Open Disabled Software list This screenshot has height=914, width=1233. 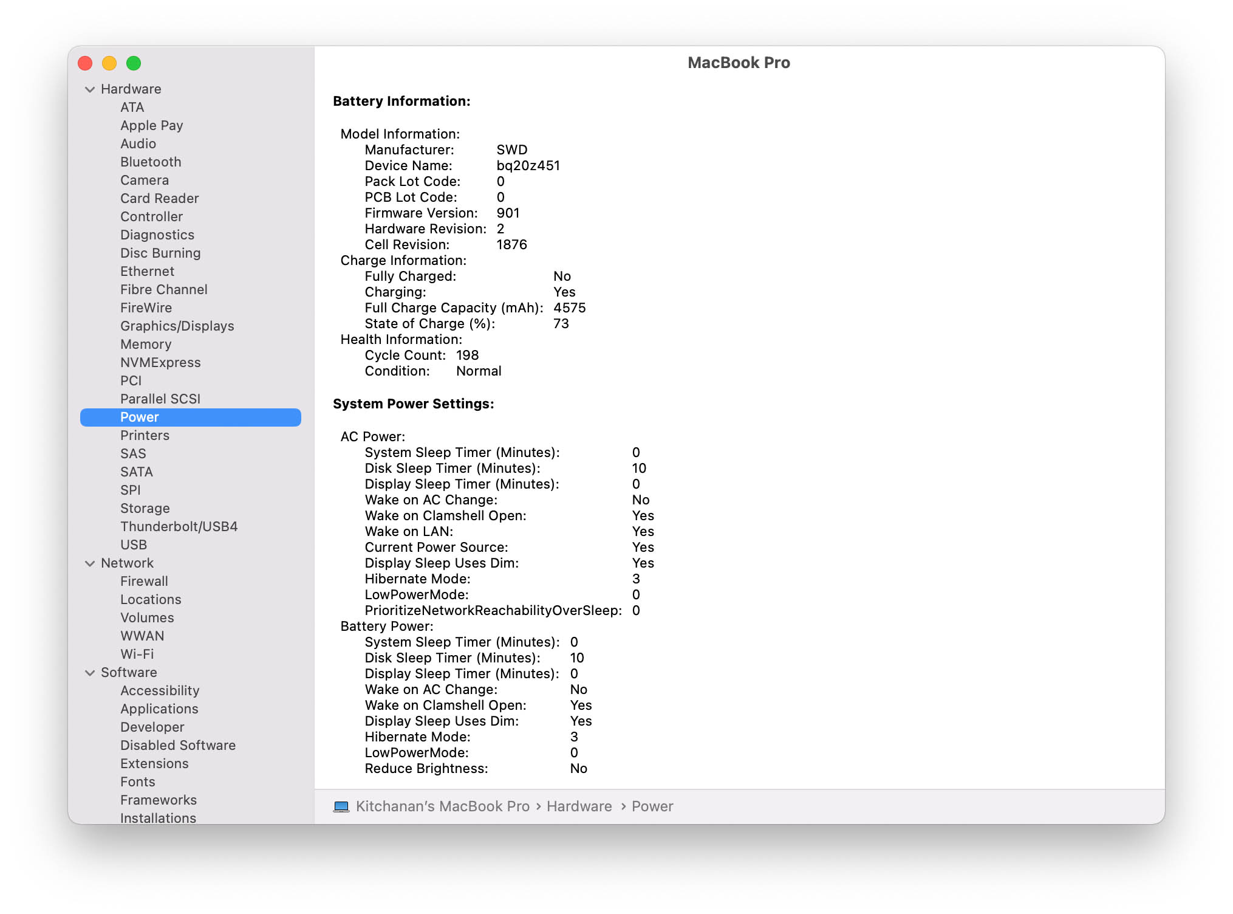(178, 746)
